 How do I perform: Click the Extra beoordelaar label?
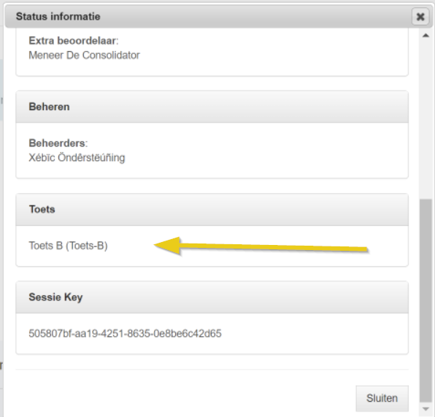click(73, 41)
